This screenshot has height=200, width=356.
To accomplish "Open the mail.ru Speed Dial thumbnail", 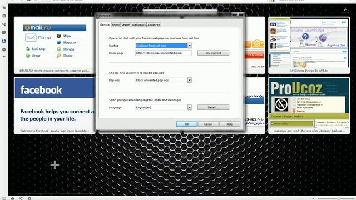I will pyautogui.click(x=55, y=45).
